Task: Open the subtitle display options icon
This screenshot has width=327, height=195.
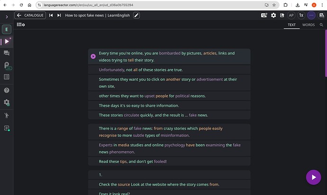Action: pos(264,15)
